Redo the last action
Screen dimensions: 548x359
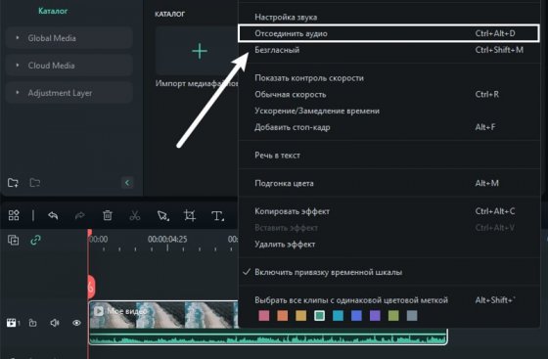80,215
